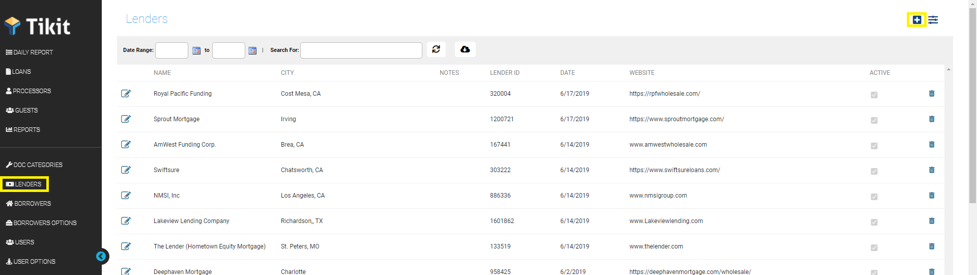Screen dimensions: 977x275
Task: Sort the table by Name column header
Action: 162,73
